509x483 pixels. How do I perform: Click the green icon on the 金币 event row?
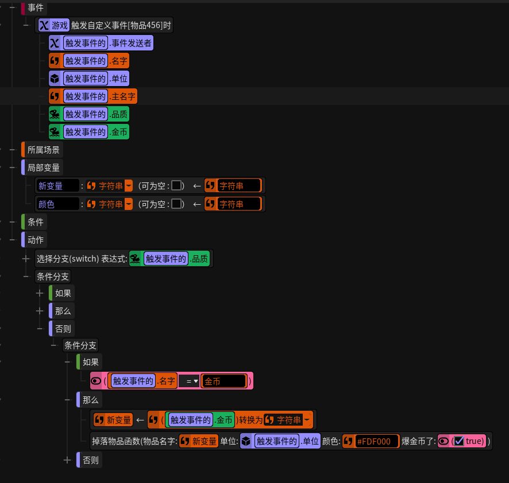55,132
